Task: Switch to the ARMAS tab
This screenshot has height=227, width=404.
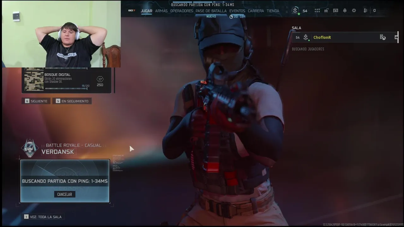Action: pyautogui.click(x=161, y=11)
